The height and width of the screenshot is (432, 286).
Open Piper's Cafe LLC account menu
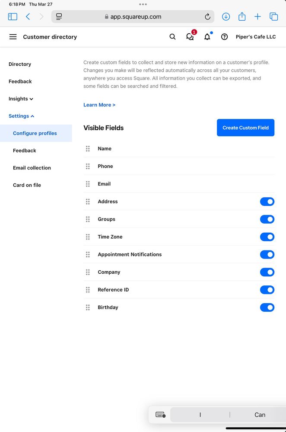tap(256, 37)
